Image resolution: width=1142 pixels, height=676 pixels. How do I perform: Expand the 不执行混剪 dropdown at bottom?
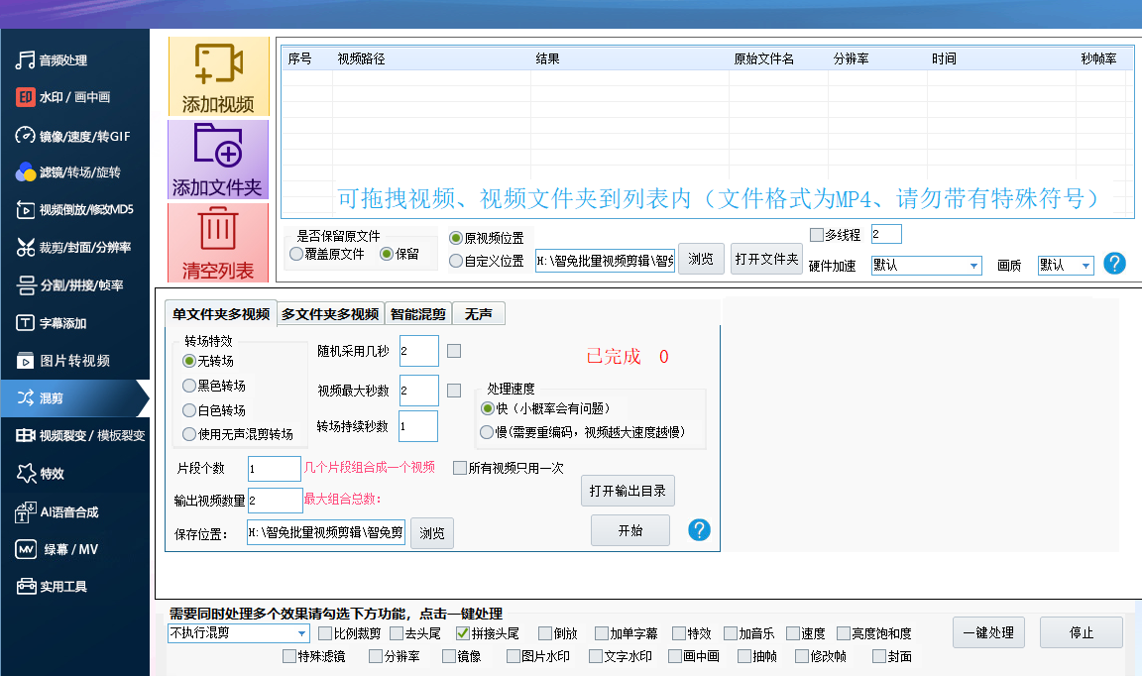pos(302,633)
